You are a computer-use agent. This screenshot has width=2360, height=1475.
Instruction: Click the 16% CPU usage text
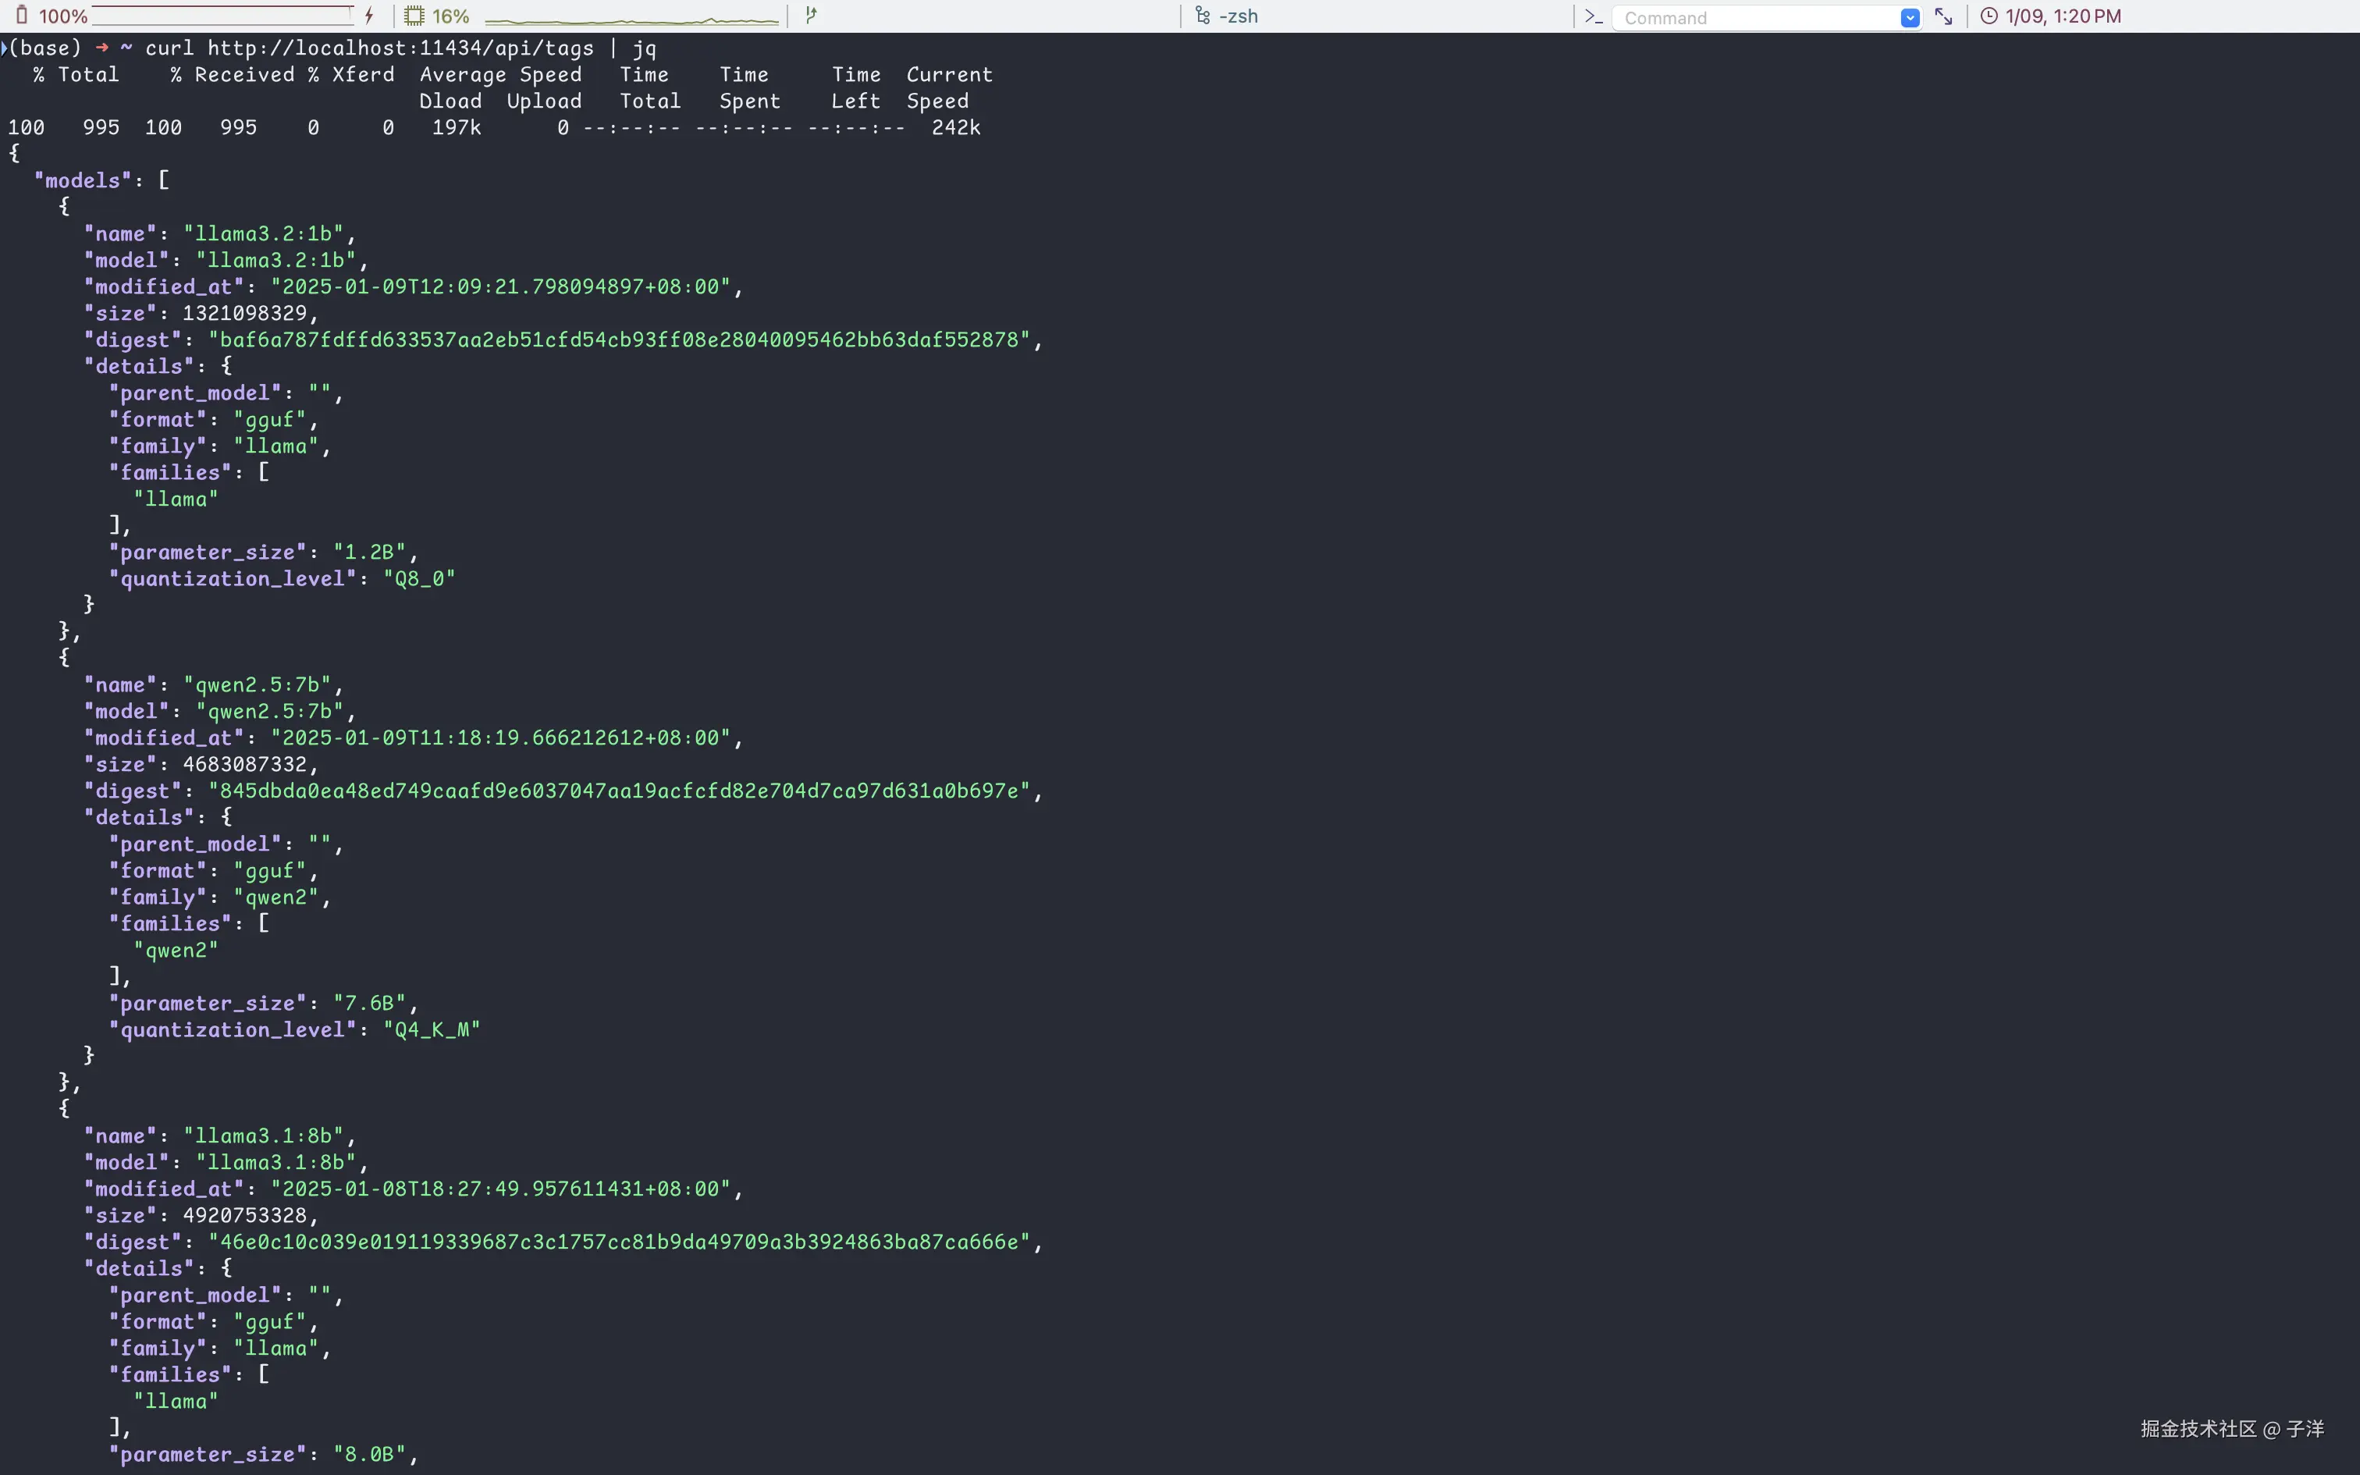[450, 16]
